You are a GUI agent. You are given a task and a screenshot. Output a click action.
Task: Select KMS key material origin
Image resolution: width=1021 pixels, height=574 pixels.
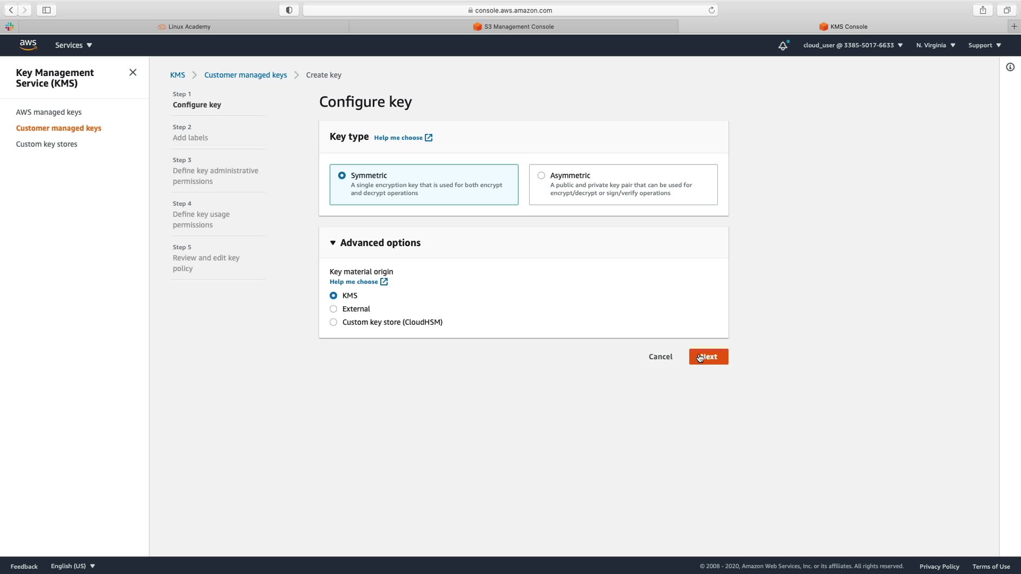(333, 296)
